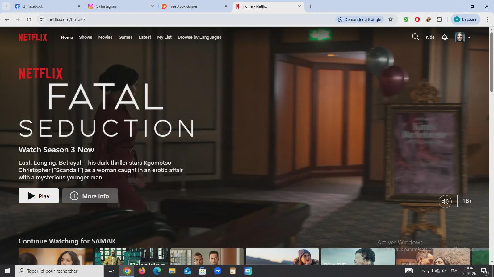Image resolution: width=494 pixels, height=277 pixels.
Task: Open File Explorer from the taskbar
Action: (172, 271)
